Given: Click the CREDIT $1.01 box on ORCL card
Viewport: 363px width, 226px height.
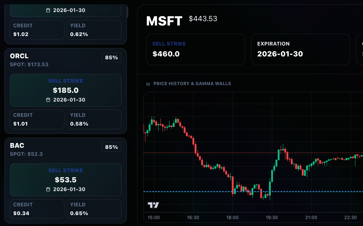Looking at the screenshot, I should (x=37, y=119).
